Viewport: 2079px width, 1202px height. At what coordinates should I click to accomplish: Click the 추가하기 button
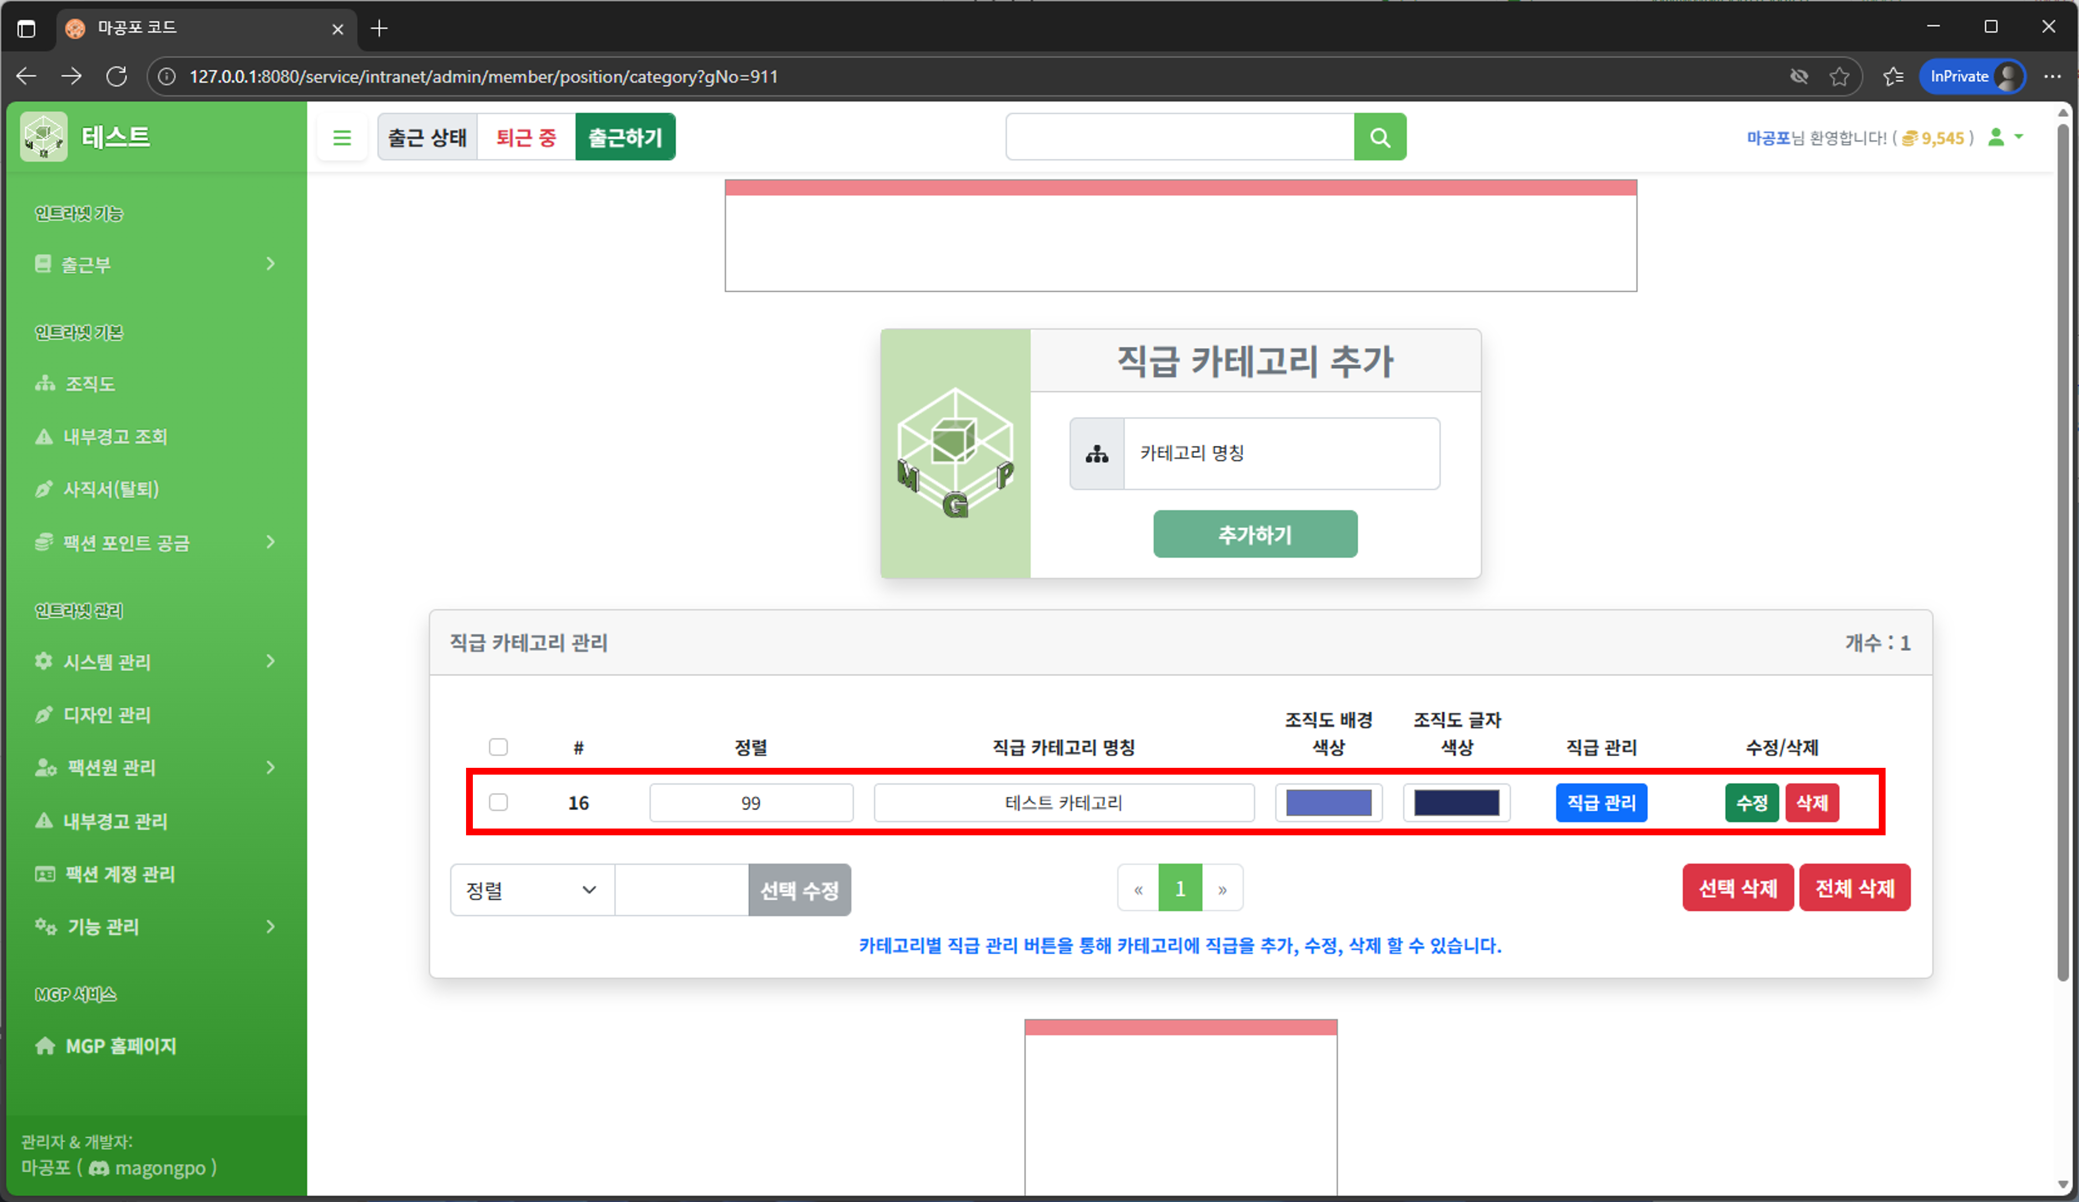[x=1255, y=533]
